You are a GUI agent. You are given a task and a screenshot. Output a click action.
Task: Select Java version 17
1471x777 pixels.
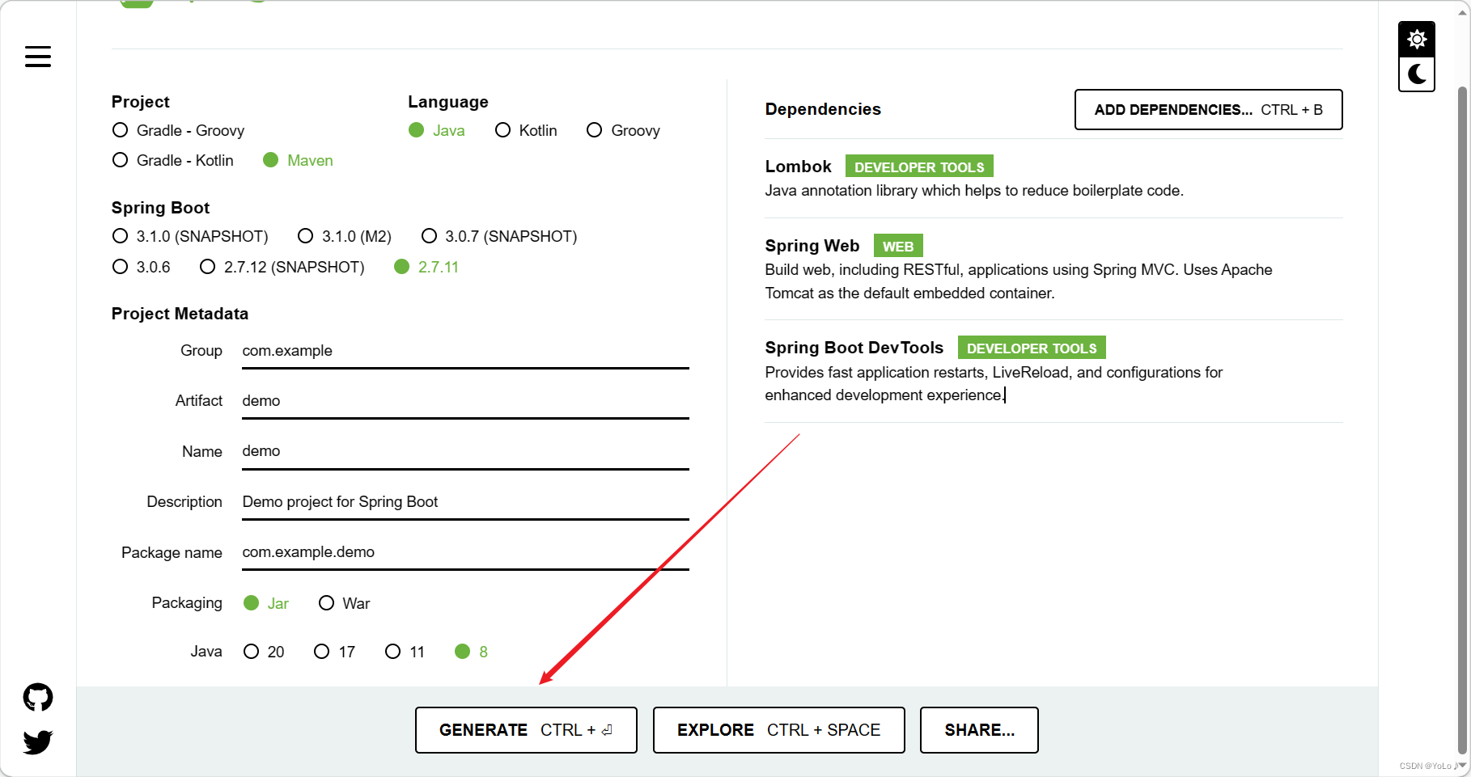click(335, 652)
